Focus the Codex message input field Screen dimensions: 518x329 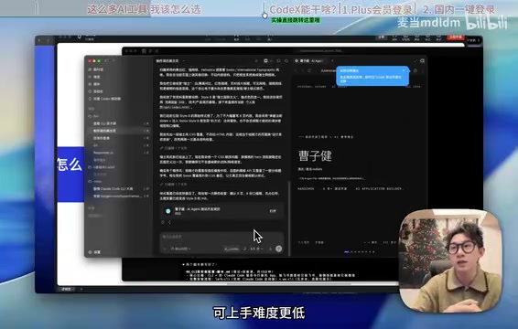click(221, 237)
